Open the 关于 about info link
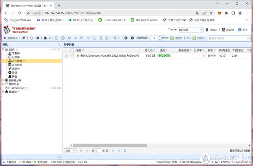253x166 pixels. (x=243, y=30)
